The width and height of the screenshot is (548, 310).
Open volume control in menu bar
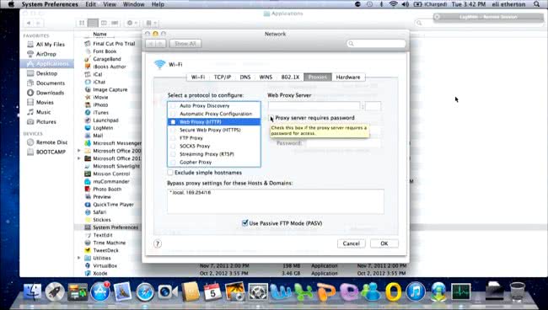(x=406, y=4)
